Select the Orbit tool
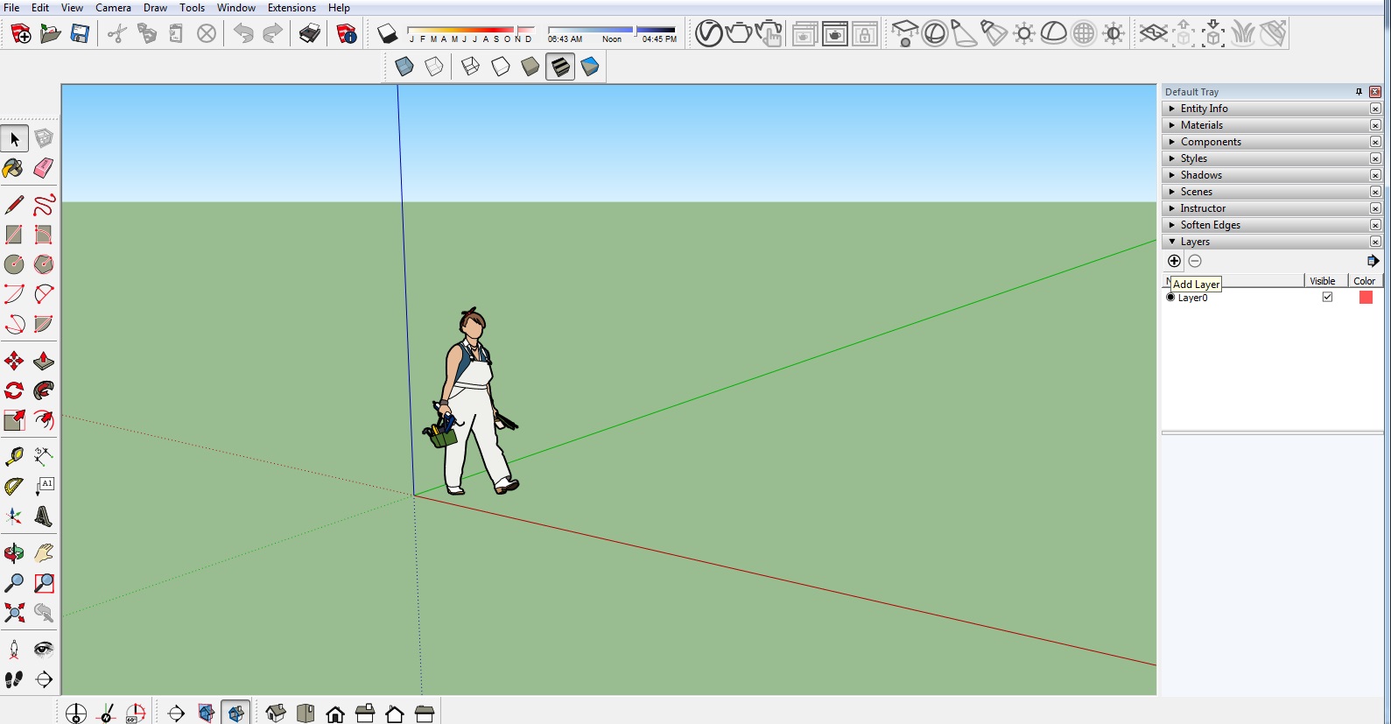Image resolution: width=1391 pixels, height=724 pixels. click(14, 553)
